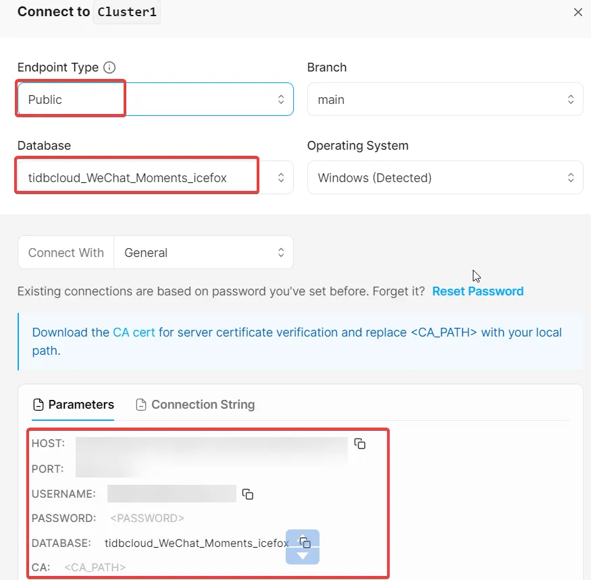This screenshot has width=591, height=580.
Task: Open the Endpoint Type dropdown showing Public
Action: (155, 99)
